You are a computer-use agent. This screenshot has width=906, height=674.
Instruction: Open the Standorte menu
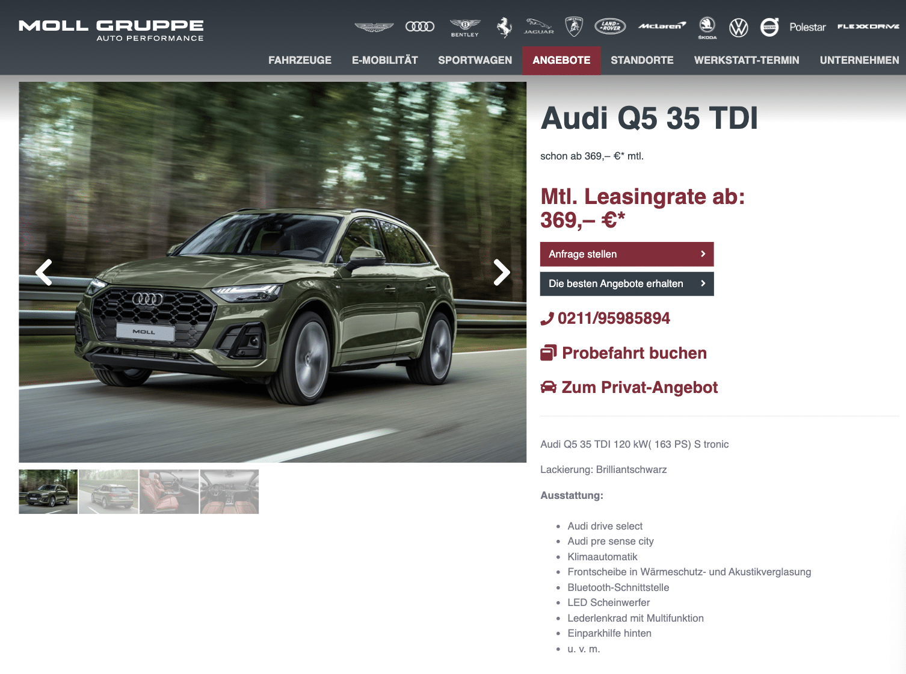point(642,60)
